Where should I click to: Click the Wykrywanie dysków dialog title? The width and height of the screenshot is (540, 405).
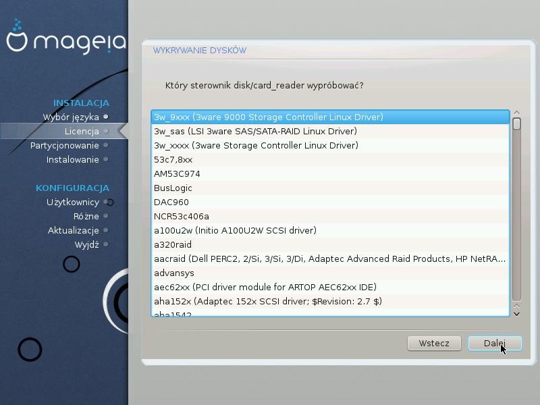(200, 51)
